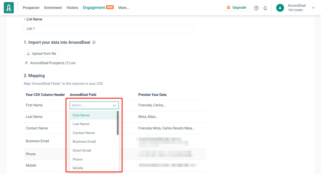Click the Upload from file button
Viewport: 321px width, 174px height.
tap(41, 53)
